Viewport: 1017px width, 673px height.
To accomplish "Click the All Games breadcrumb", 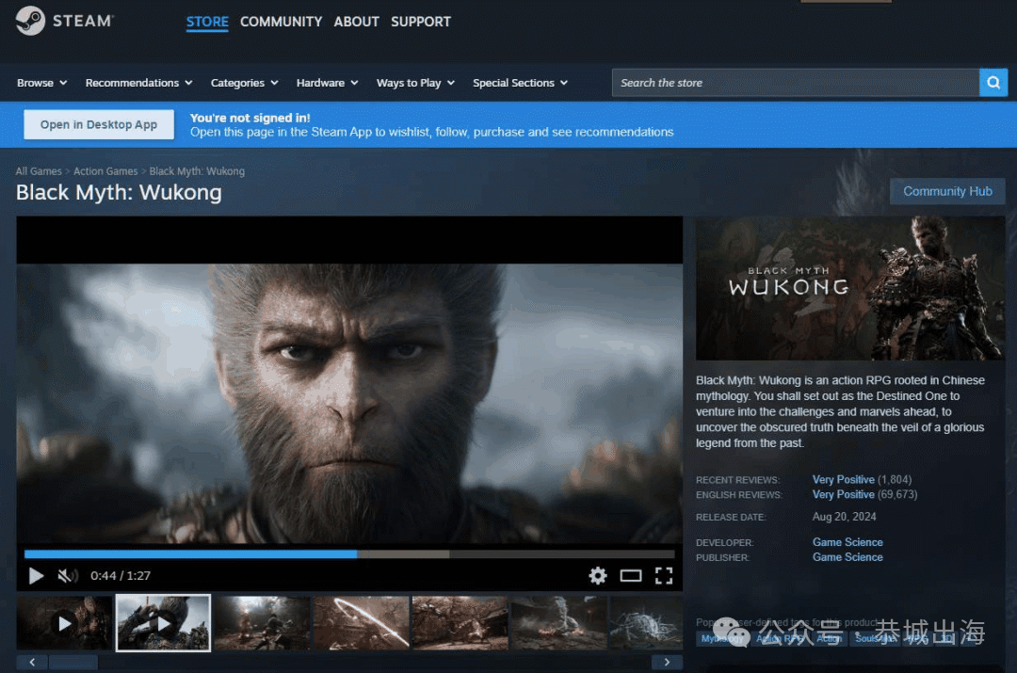I will pos(39,171).
